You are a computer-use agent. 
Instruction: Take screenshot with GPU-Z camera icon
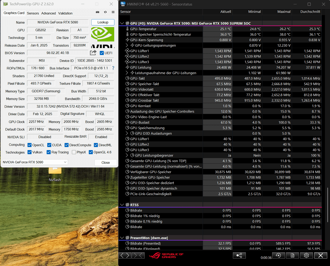click(97, 12)
